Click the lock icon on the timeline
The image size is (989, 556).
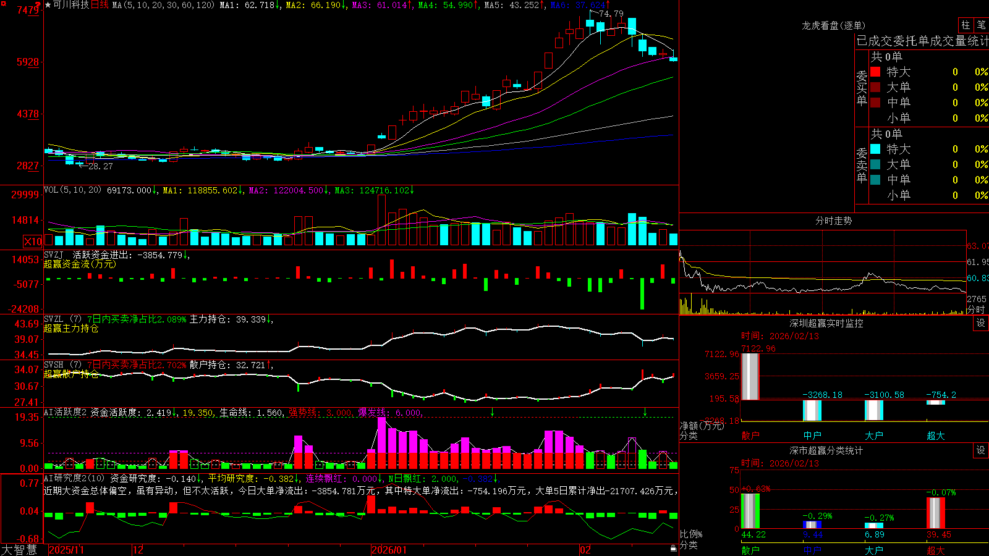click(673, 549)
